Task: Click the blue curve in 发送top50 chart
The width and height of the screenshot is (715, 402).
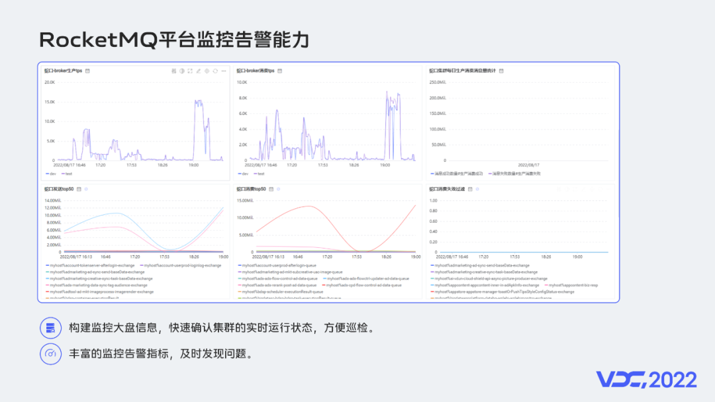Action: [117, 213]
